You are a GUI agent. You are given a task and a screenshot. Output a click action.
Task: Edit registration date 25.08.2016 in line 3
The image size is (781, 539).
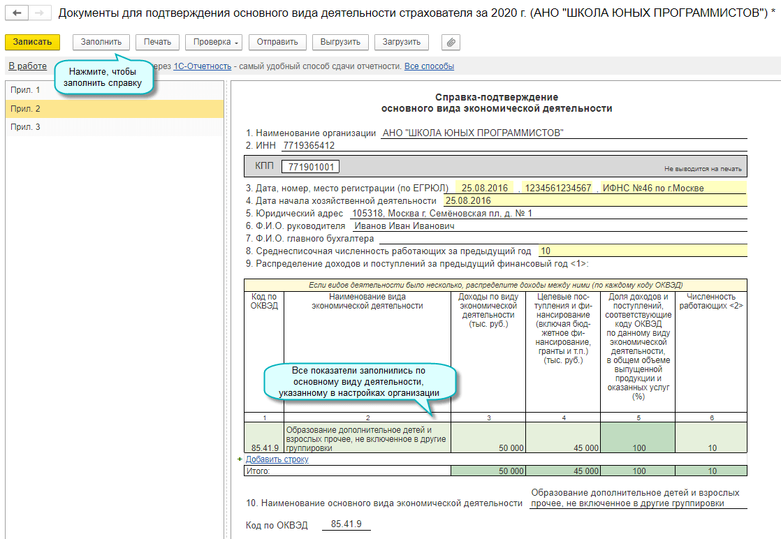tap(484, 188)
